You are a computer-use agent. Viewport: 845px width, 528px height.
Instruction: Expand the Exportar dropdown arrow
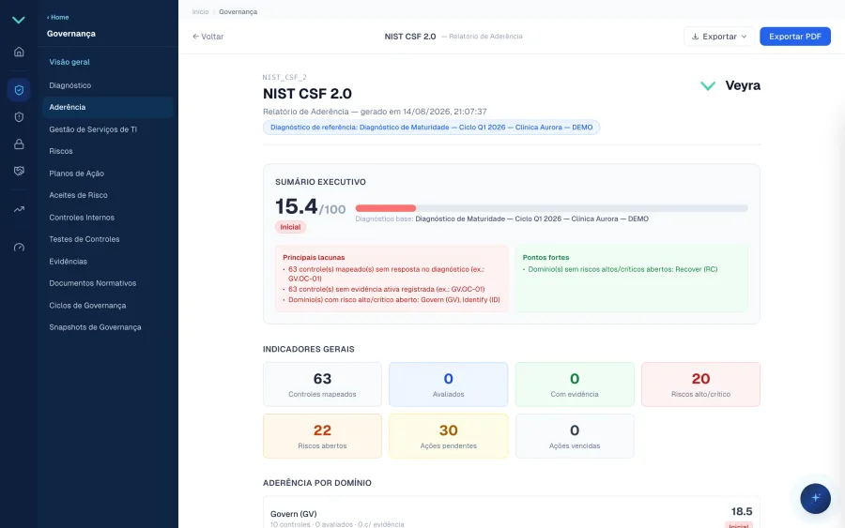point(744,37)
